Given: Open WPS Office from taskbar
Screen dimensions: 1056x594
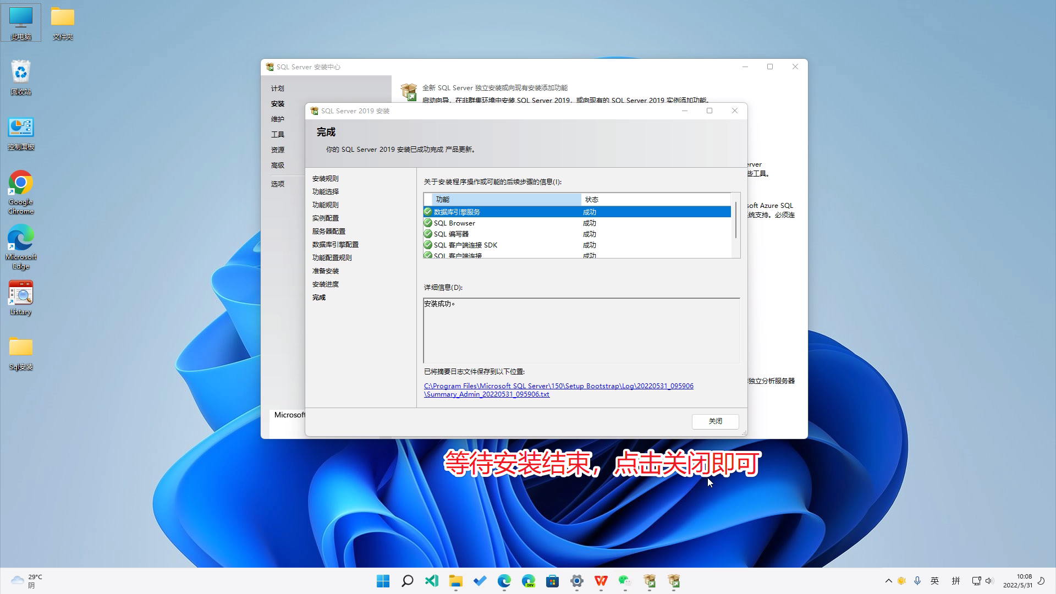Looking at the screenshot, I should [601, 581].
